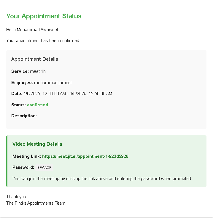The image size is (213, 218).
Task: Click the green confirmed status text
Action: pos(37,105)
